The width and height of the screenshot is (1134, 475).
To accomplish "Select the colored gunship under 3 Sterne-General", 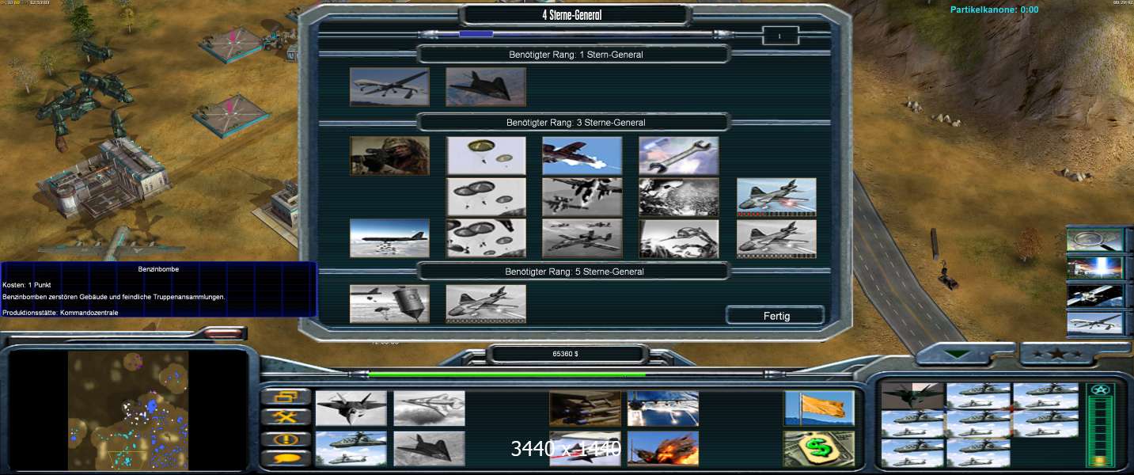I will click(776, 197).
